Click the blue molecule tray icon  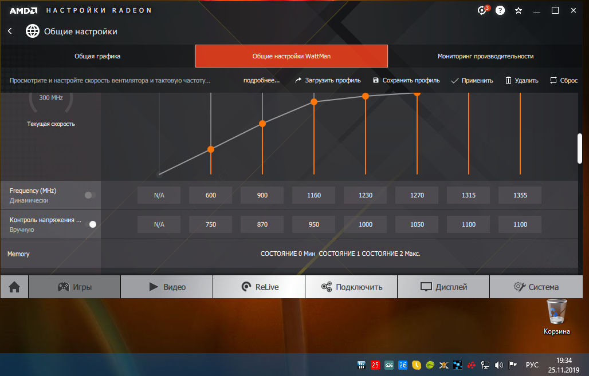[x=458, y=365]
